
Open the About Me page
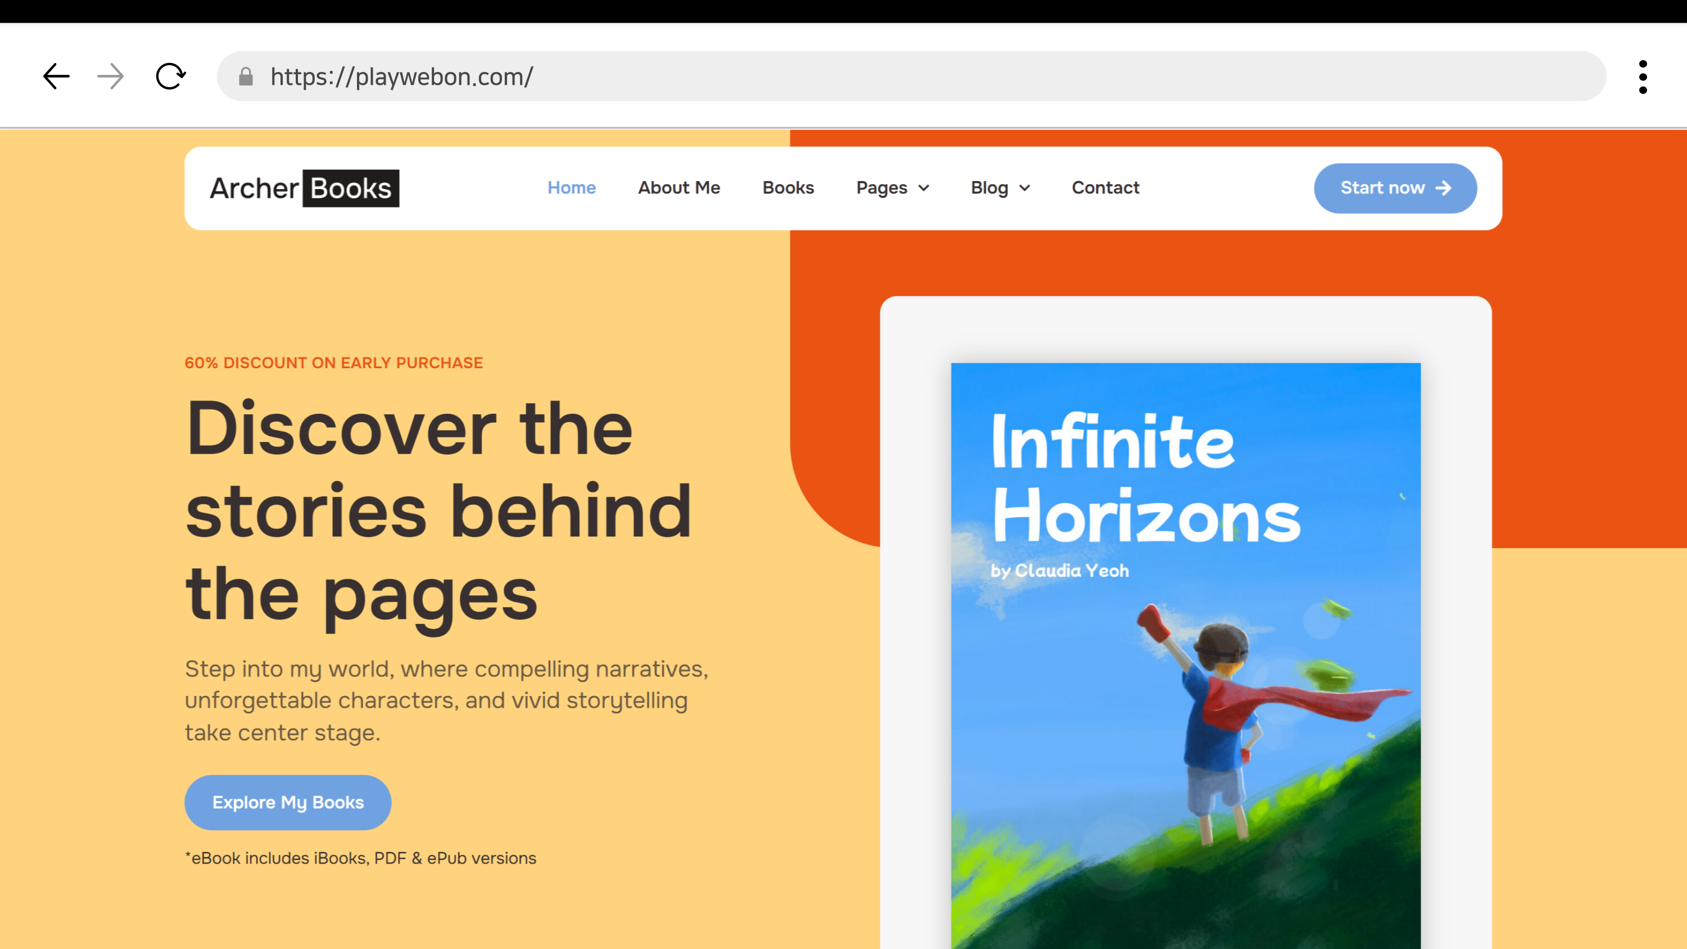tap(679, 188)
